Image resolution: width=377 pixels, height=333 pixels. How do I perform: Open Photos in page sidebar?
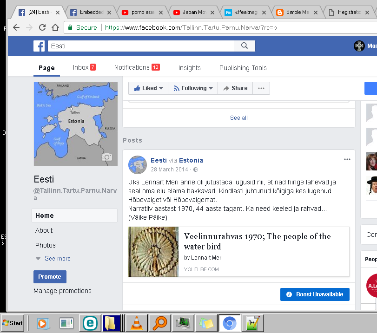(46, 245)
